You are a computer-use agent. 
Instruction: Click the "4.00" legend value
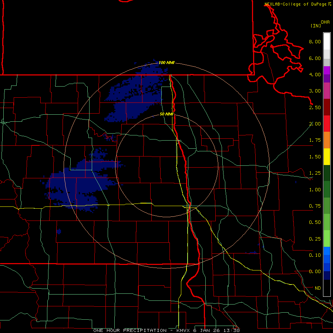pyautogui.click(x=315, y=74)
